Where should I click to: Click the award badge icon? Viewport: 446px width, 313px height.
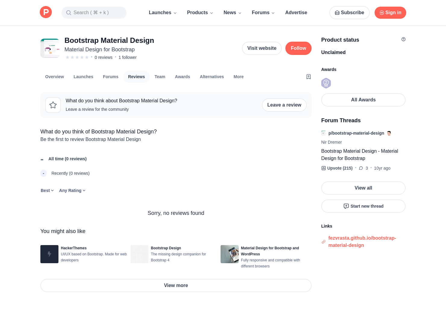(326, 83)
